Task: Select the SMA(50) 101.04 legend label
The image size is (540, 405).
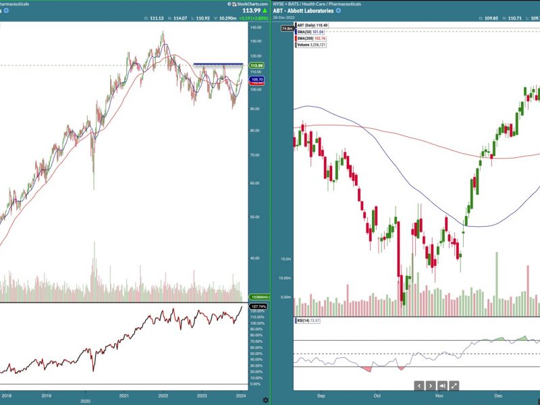Action: (x=310, y=32)
